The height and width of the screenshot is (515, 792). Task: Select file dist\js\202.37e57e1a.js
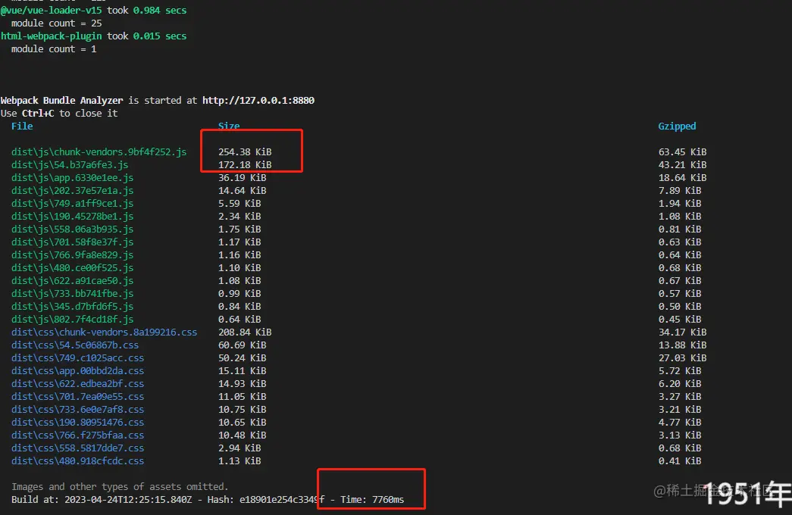72,191
